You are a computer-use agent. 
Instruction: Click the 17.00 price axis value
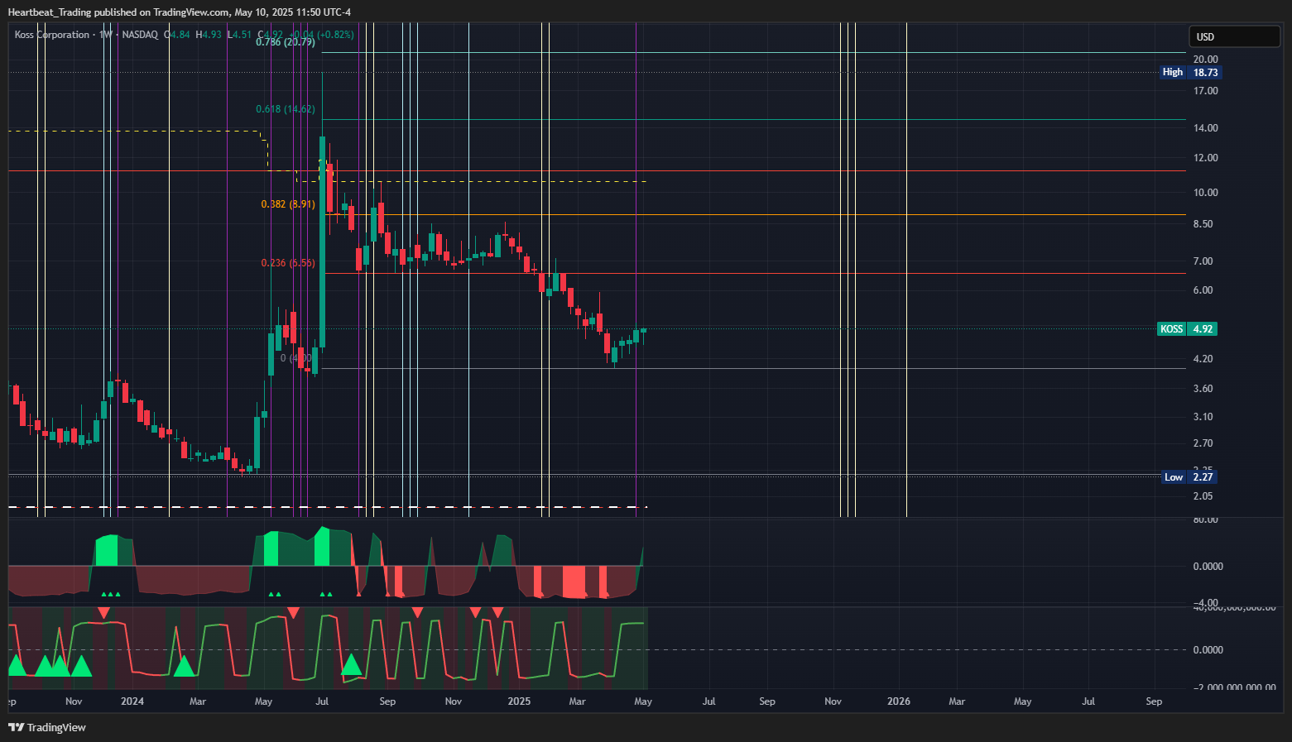pos(1205,91)
